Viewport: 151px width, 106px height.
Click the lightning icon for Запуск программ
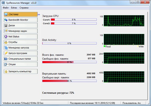coord(6,53)
